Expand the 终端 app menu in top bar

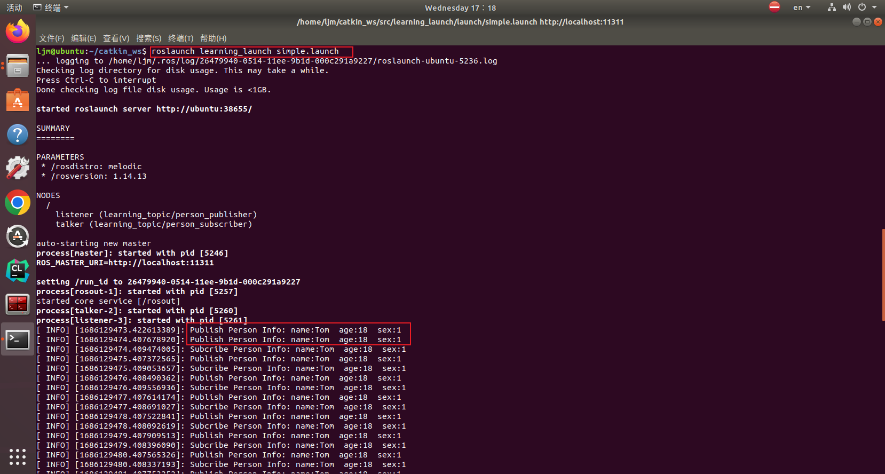coord(51,7)
